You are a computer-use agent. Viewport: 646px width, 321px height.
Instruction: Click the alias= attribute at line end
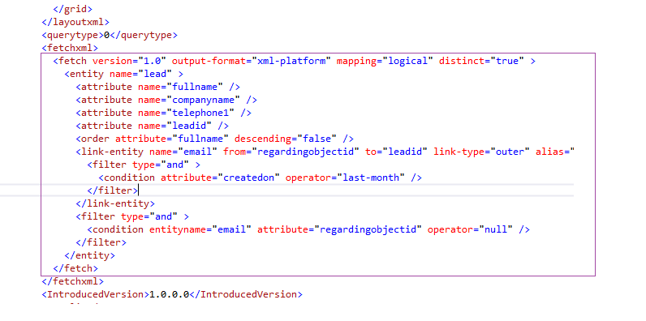click(x=555, y=152)
